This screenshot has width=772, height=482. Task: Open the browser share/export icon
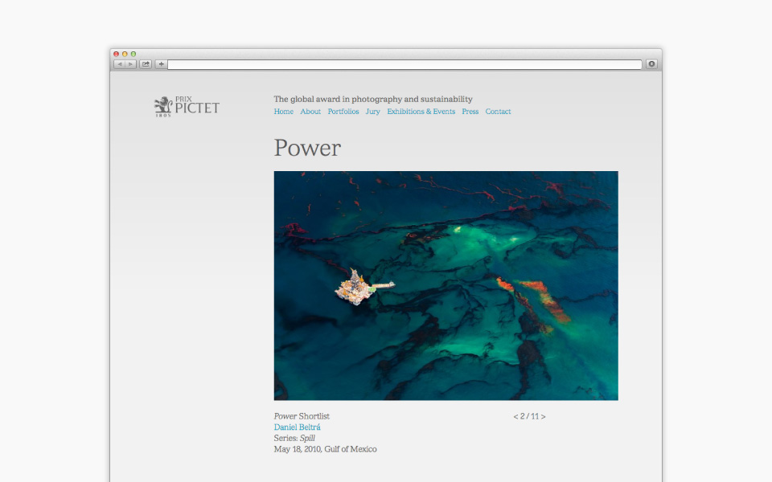146,63
